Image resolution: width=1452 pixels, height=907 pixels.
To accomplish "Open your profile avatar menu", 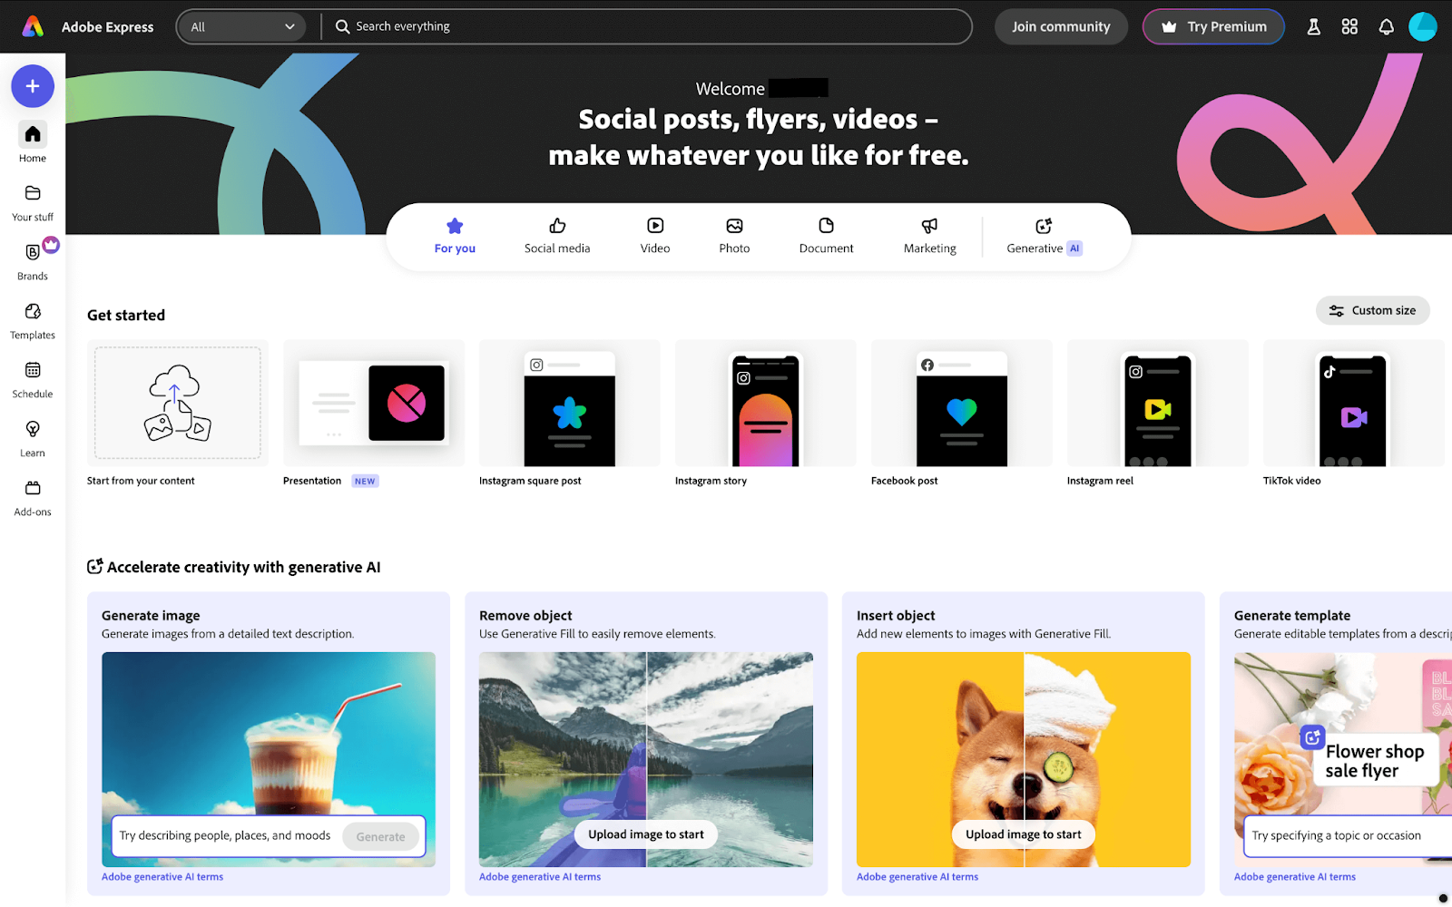I will coord(1422,26).
